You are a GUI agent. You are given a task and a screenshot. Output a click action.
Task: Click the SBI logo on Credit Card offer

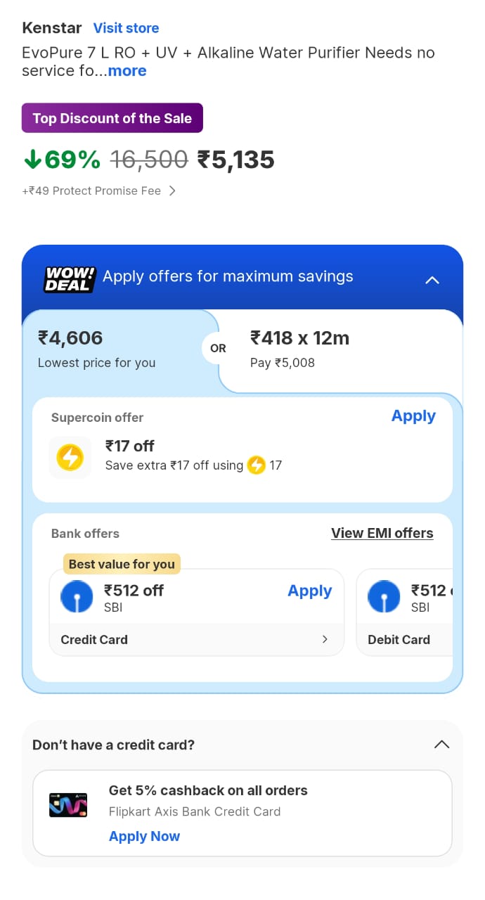(x=77, y=598)
